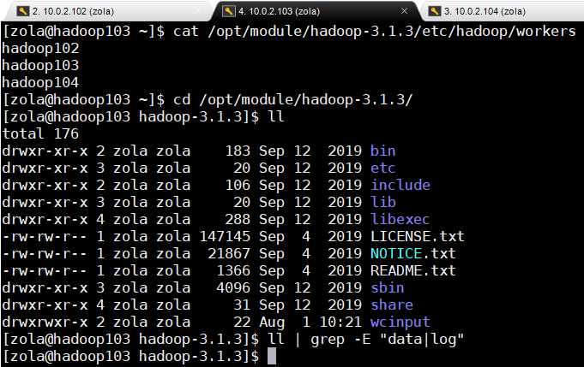Click the 'libexec' directory name
Image resolution: width=584 pixels, height=367 pixels.
pos(400,219)
